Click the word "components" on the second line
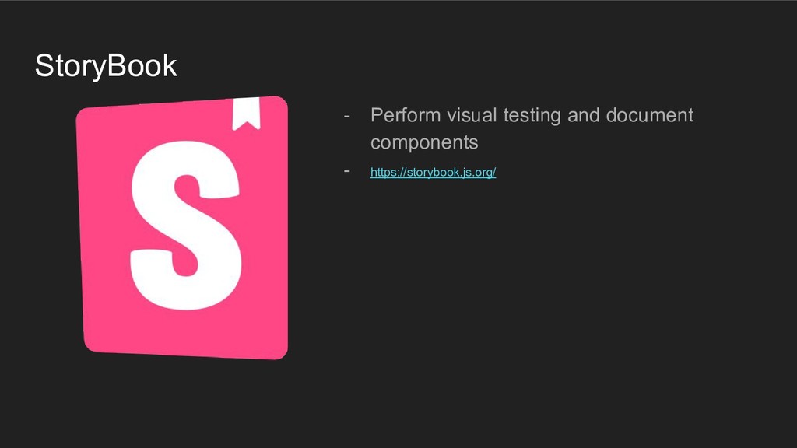 424,143
